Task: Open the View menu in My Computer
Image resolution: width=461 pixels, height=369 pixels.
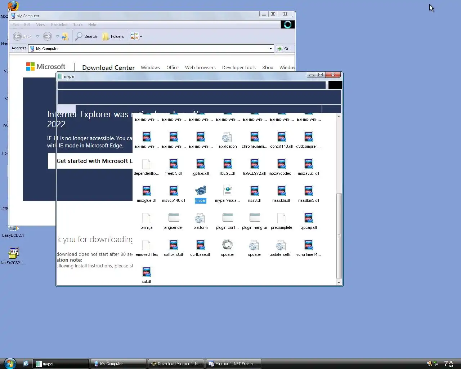Action: [x=41, y=25]
